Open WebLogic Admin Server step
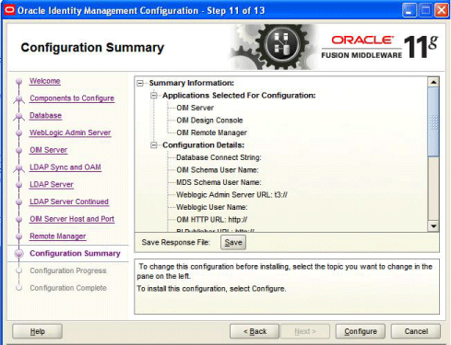 tap(70, 132)
